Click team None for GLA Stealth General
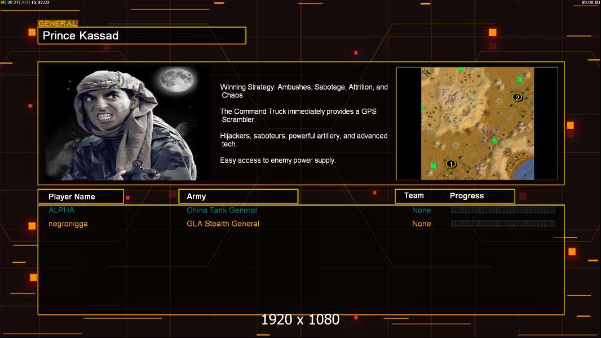The height and width of the screenshot is (338, 601). click(421, 224)
